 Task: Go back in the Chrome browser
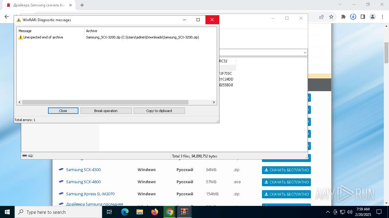[x=7, y=17]
